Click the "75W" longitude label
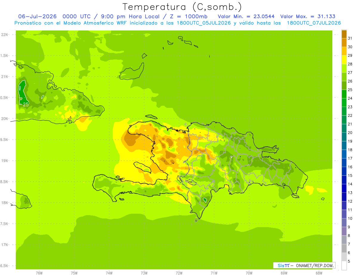Image resolution: width=358 pixels, height=277 pixels. click(x=74, y=273)
